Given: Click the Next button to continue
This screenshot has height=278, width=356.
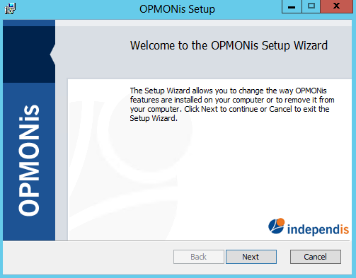Looking at the screenshot, I should pos(251,257).
